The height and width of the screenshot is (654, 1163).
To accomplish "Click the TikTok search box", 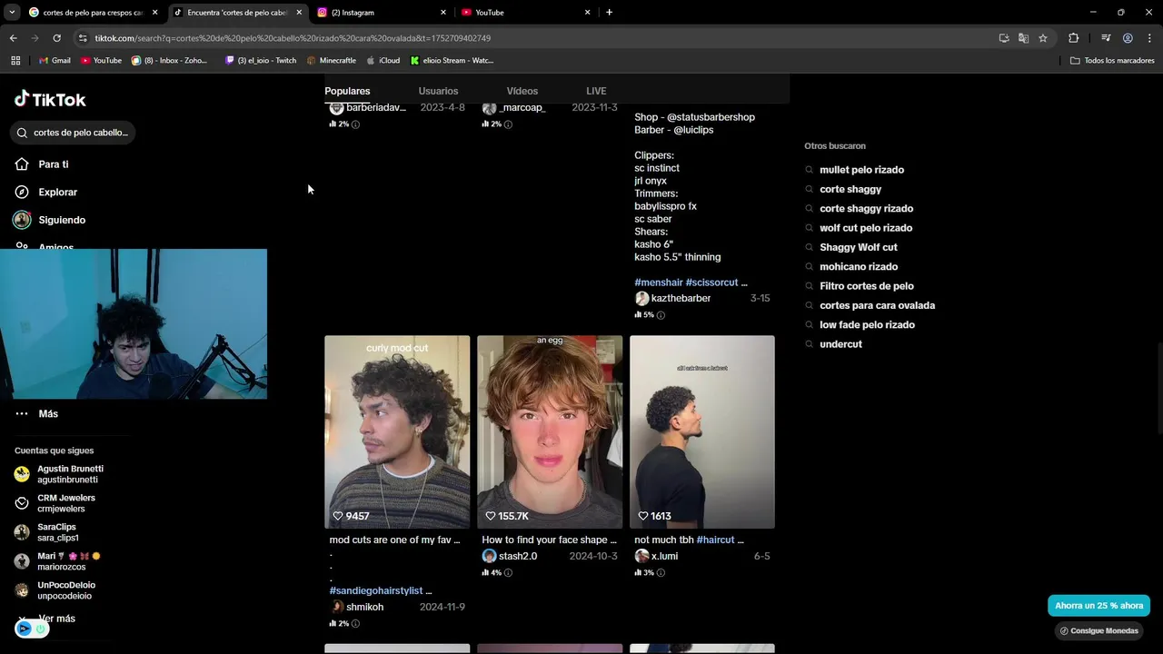I will pyautogui.click(x=73, y=133).
